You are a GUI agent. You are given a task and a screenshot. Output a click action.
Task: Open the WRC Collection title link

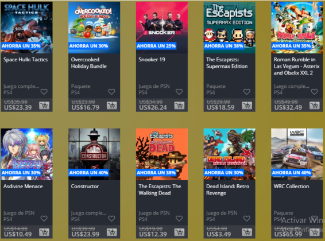tap(291, 186)
